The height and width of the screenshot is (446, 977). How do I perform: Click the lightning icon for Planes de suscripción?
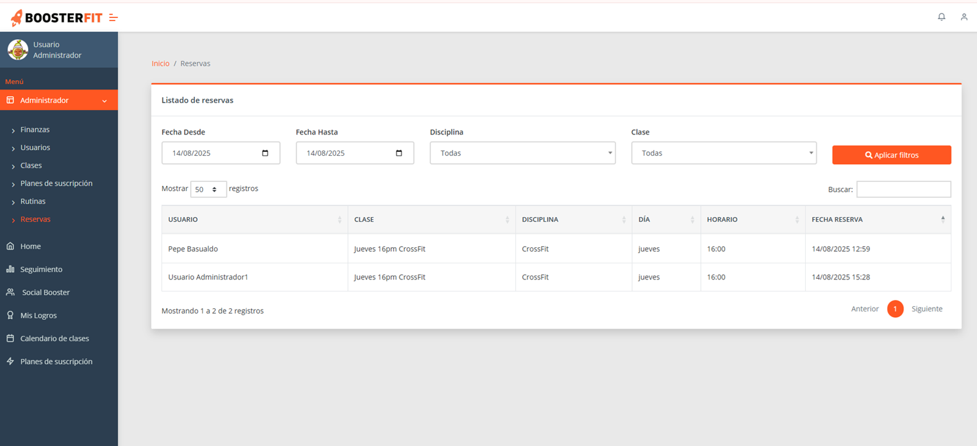(x=10, y=361)
